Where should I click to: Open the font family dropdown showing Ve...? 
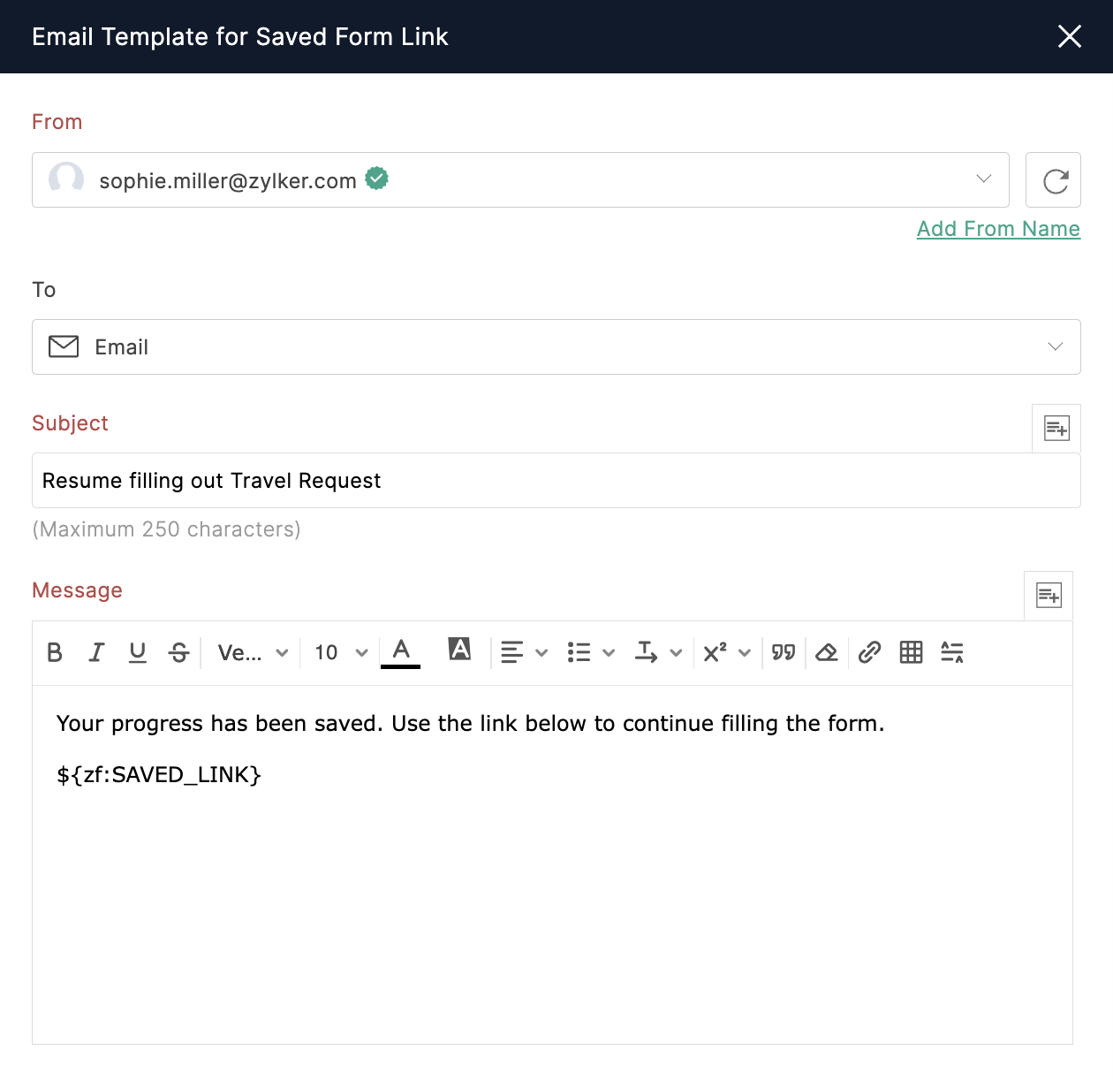click(x=254, y=652)
